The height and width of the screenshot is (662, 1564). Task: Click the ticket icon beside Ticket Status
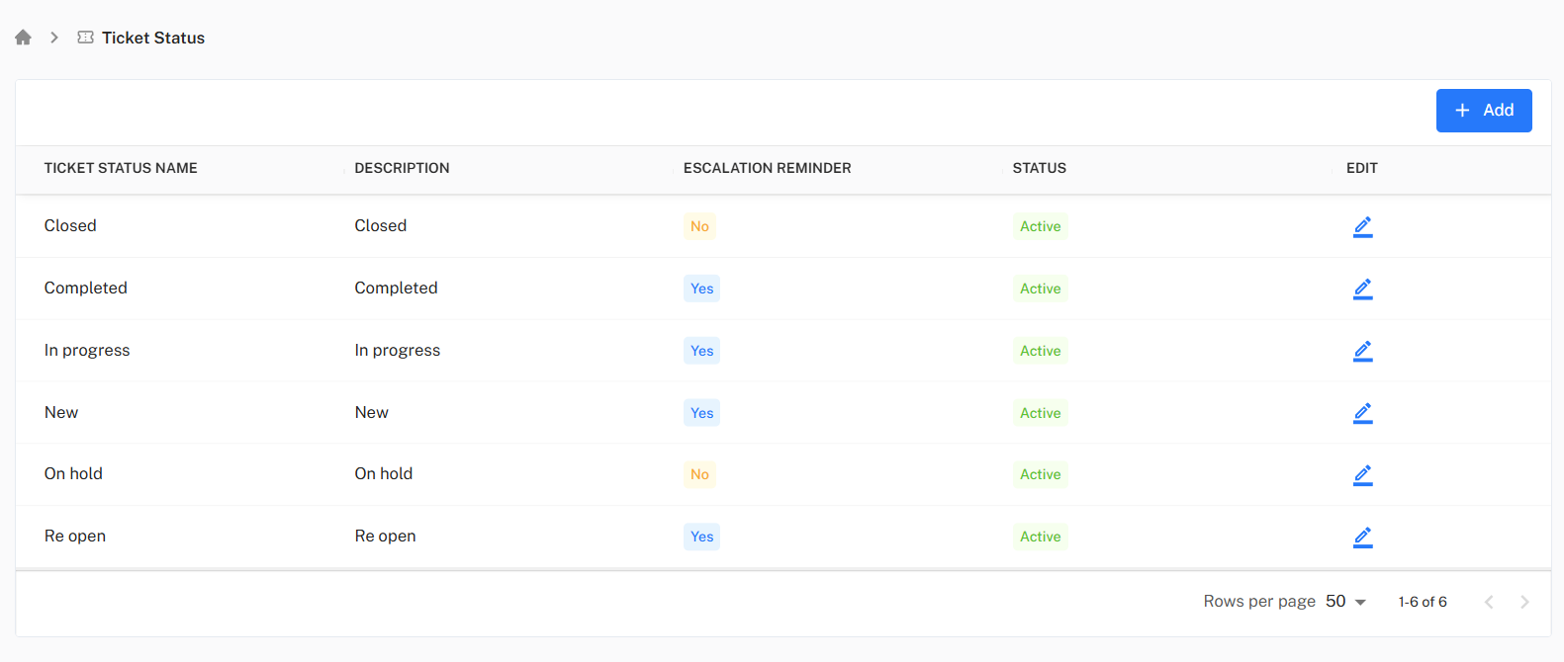[86, 38]
